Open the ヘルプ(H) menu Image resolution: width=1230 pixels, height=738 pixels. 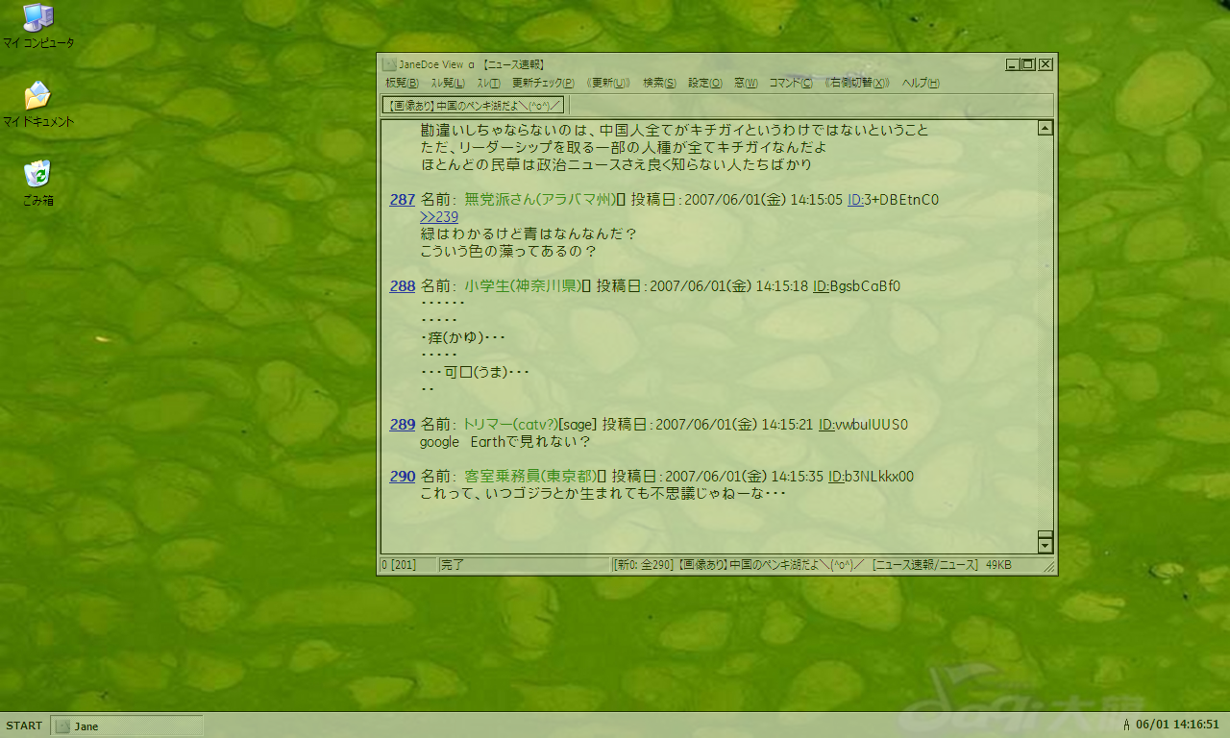click(x=921, y=84)
